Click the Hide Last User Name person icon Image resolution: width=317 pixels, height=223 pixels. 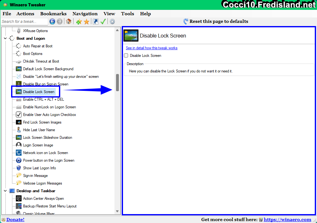point(19,130)
